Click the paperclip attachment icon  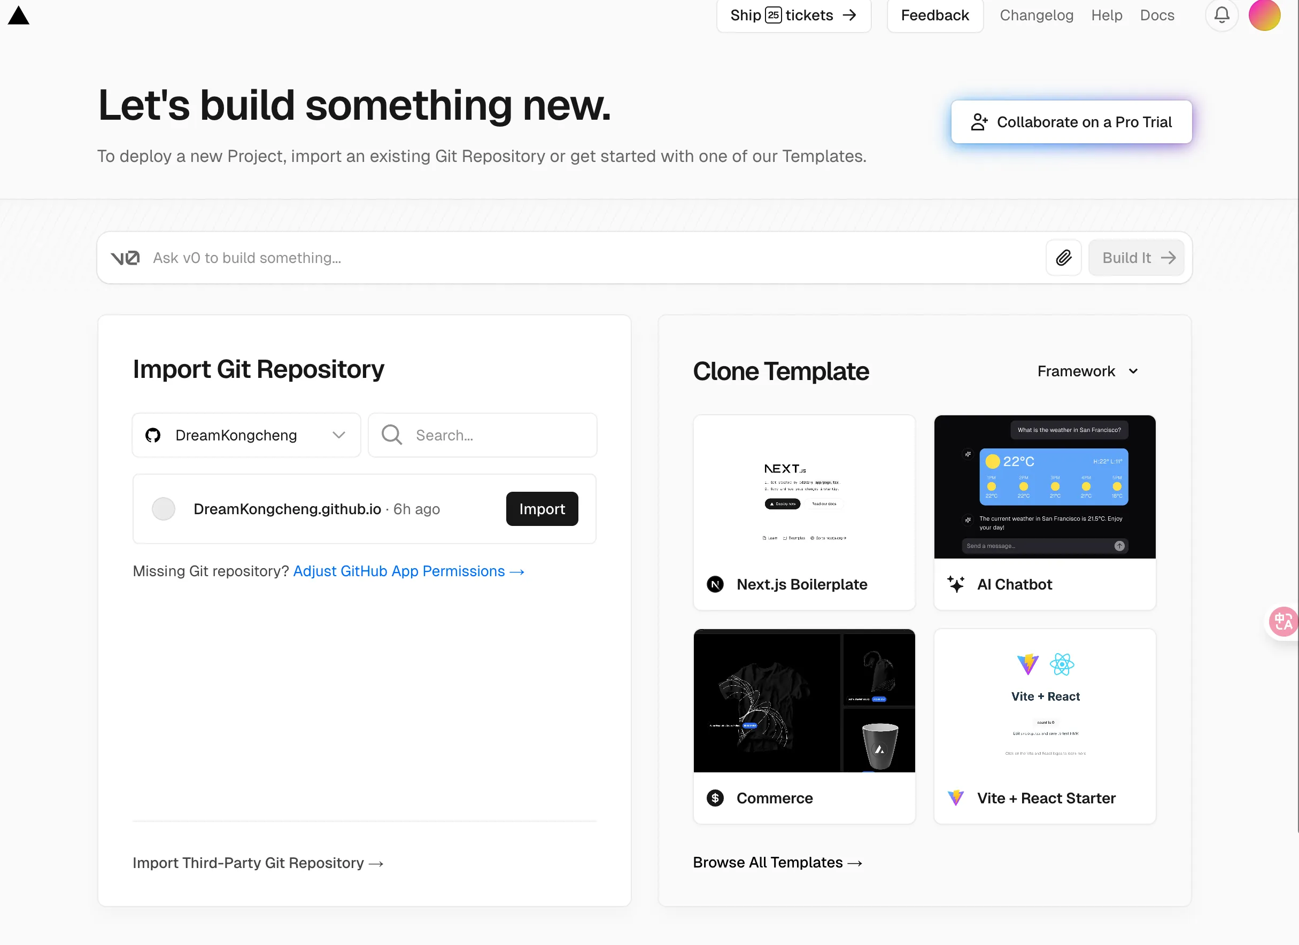tap(1064, 258)
